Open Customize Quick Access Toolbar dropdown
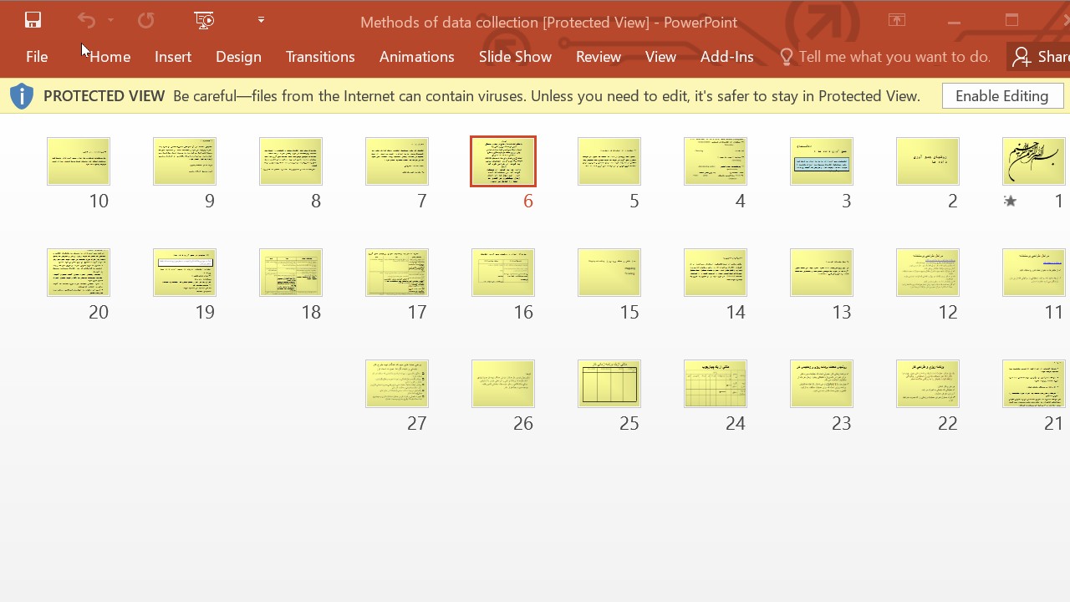The width and height of the screenshot is (1070, 602). 261,20
